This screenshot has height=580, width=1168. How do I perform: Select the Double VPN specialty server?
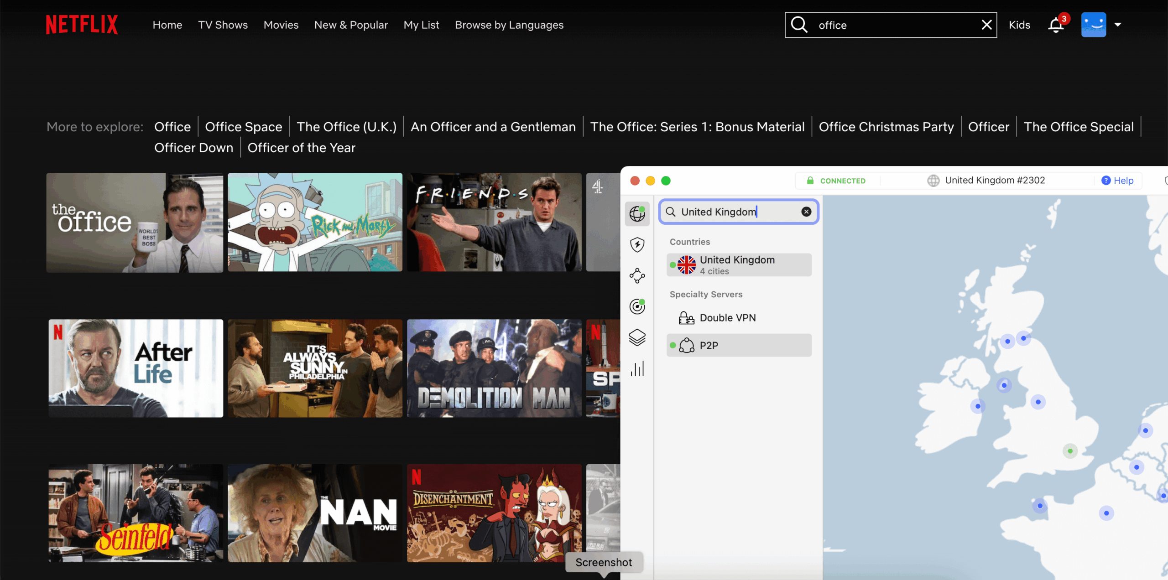(739, 318)
